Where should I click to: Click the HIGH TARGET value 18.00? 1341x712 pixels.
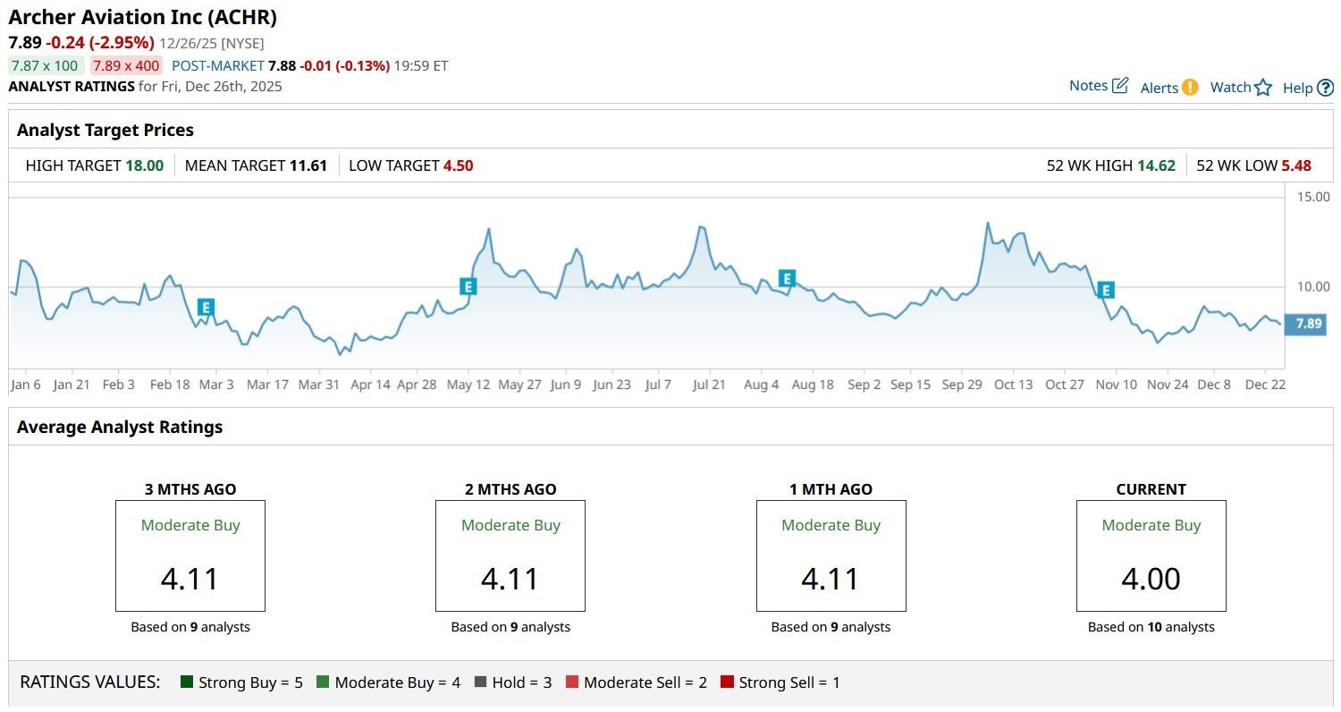tap(144, 165)
